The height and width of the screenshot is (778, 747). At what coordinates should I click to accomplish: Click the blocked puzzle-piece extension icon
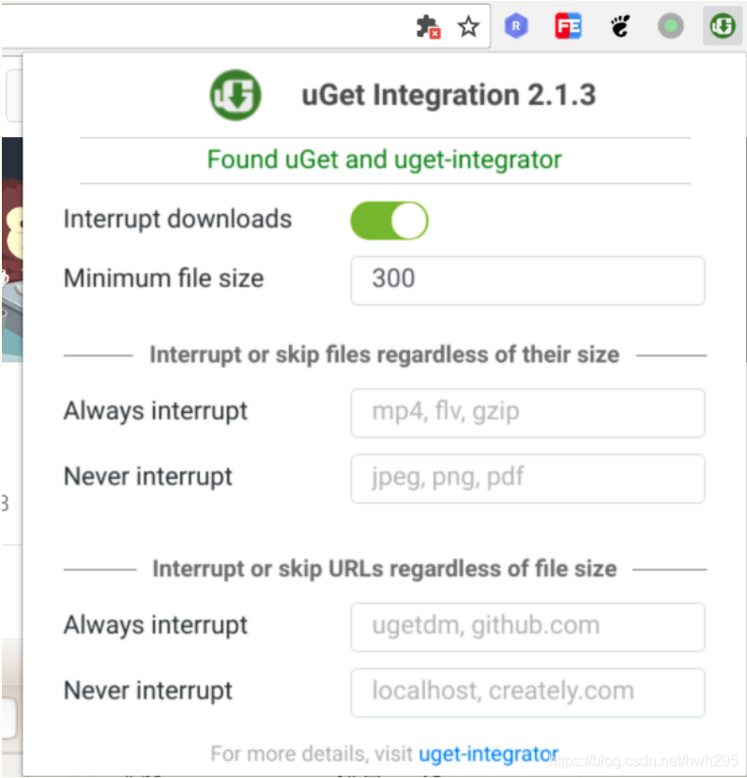(428, 26)
